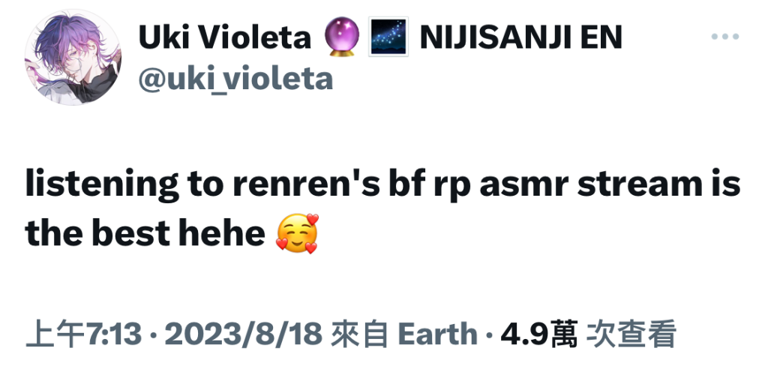
Task: Click the 來自 source label
Action: [x=360, y=334]
